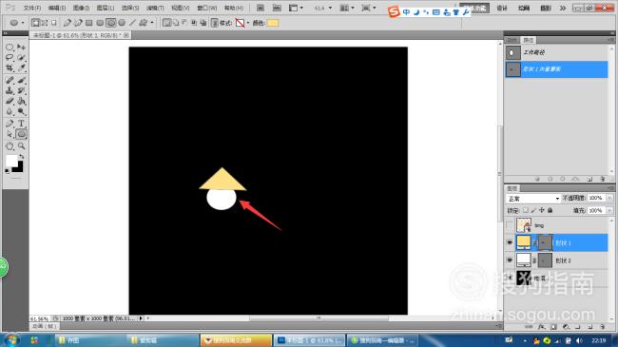Toggle lock transparent pixels
The width and height of the screenshot is (618, 347).
(526, 210)
